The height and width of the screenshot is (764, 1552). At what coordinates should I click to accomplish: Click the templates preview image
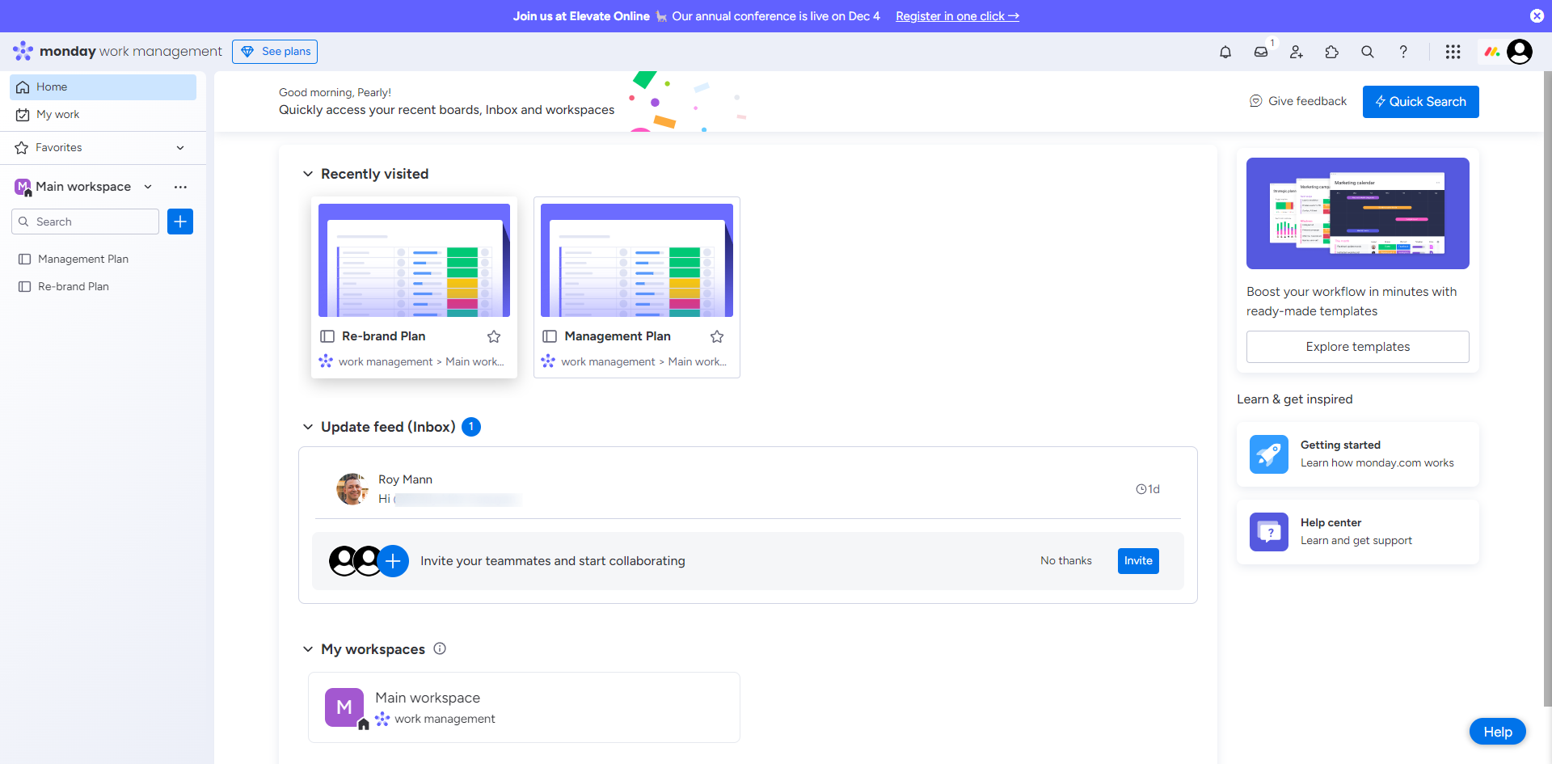(1358, 213)
